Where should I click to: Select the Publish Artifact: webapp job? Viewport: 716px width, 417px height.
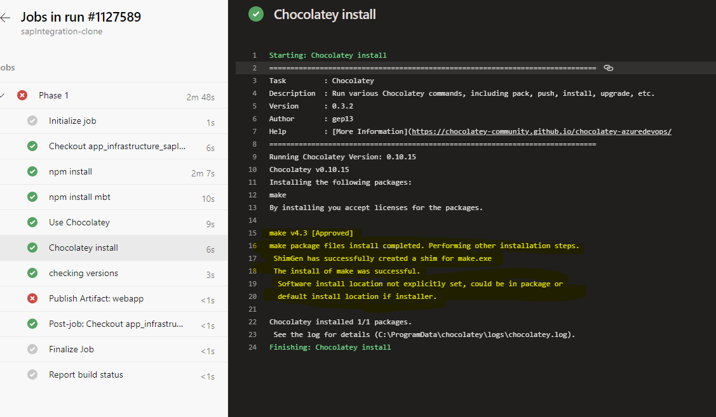pos(95,298)
